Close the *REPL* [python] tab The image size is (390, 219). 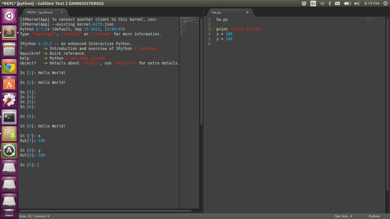(62, 12)
